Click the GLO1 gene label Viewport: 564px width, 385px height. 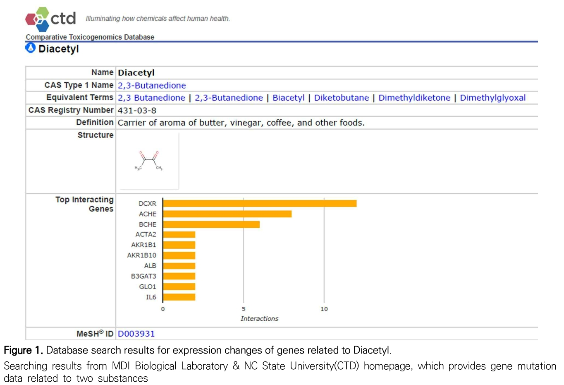pos(148,286)
